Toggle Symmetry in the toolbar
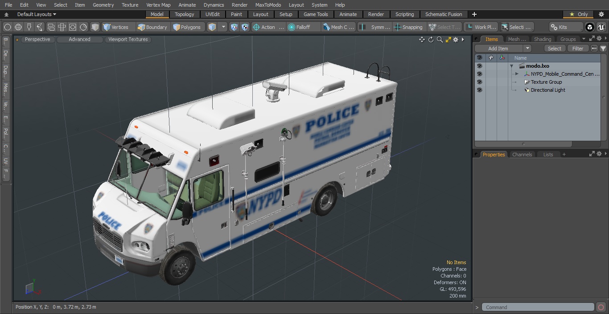Screen dimensions: 609x314 (x=375, y=27)
